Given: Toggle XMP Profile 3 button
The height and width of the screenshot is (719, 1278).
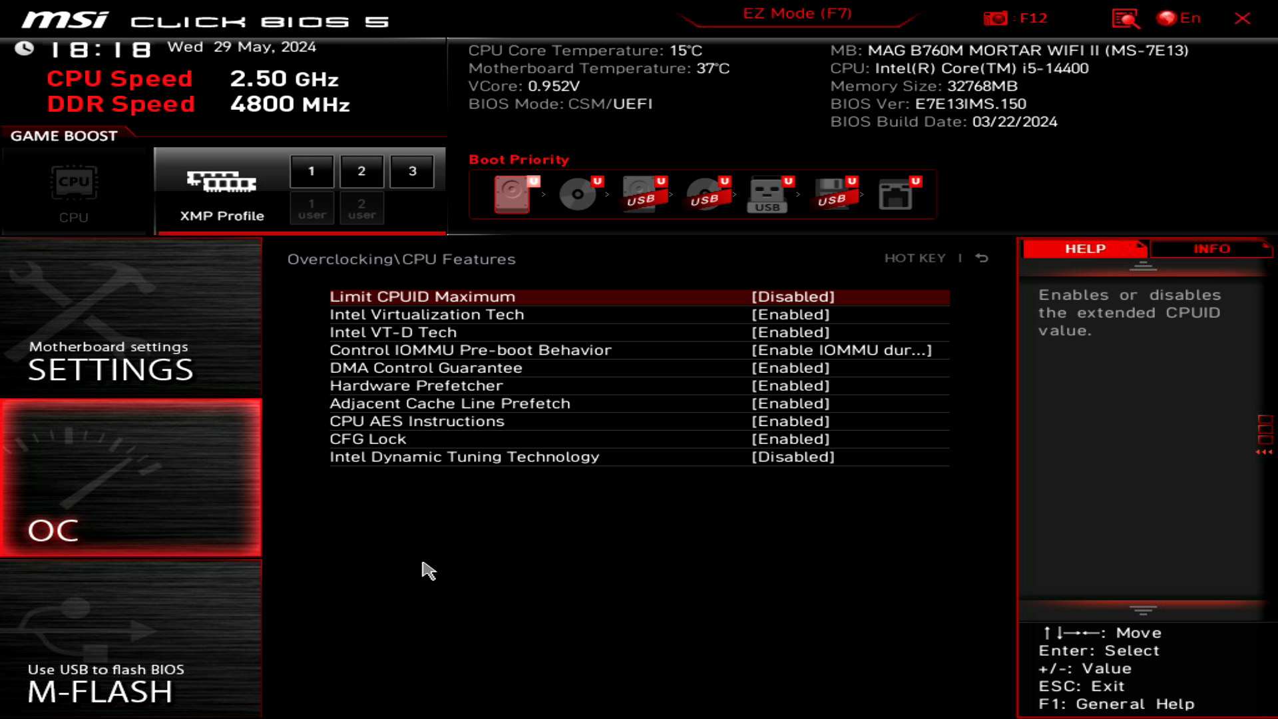Looking at the screenshot, I should (412, 171).
